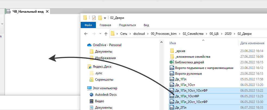
Task: Click the folder icon in Explorer title bar
Action: pos(85,18)
